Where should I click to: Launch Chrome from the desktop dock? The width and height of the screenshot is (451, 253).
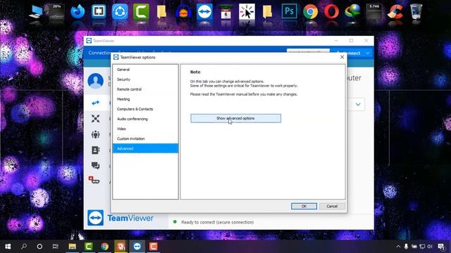[310, 12]
